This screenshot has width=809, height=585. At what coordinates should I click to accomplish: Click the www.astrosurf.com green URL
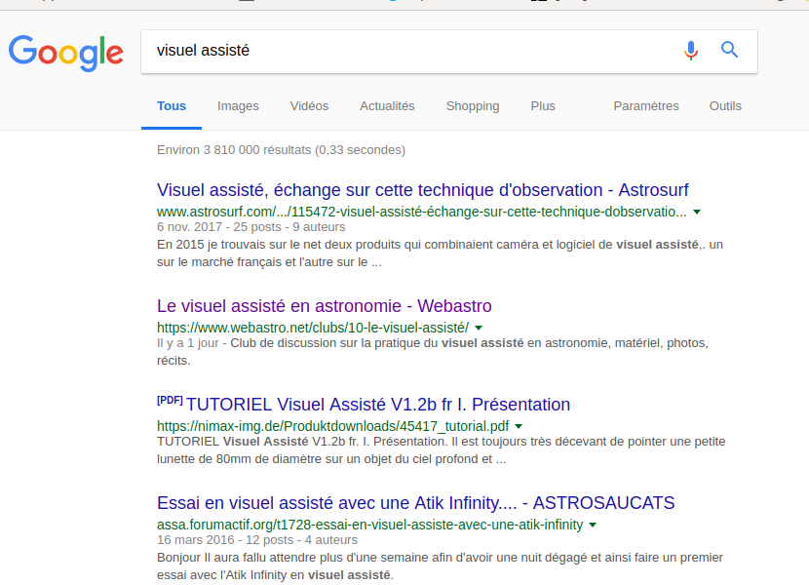click(421, 212)
